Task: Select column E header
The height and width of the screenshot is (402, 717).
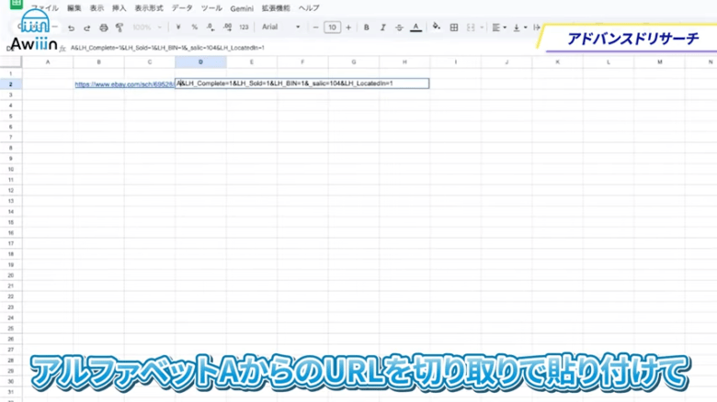Action: [252, 61]
